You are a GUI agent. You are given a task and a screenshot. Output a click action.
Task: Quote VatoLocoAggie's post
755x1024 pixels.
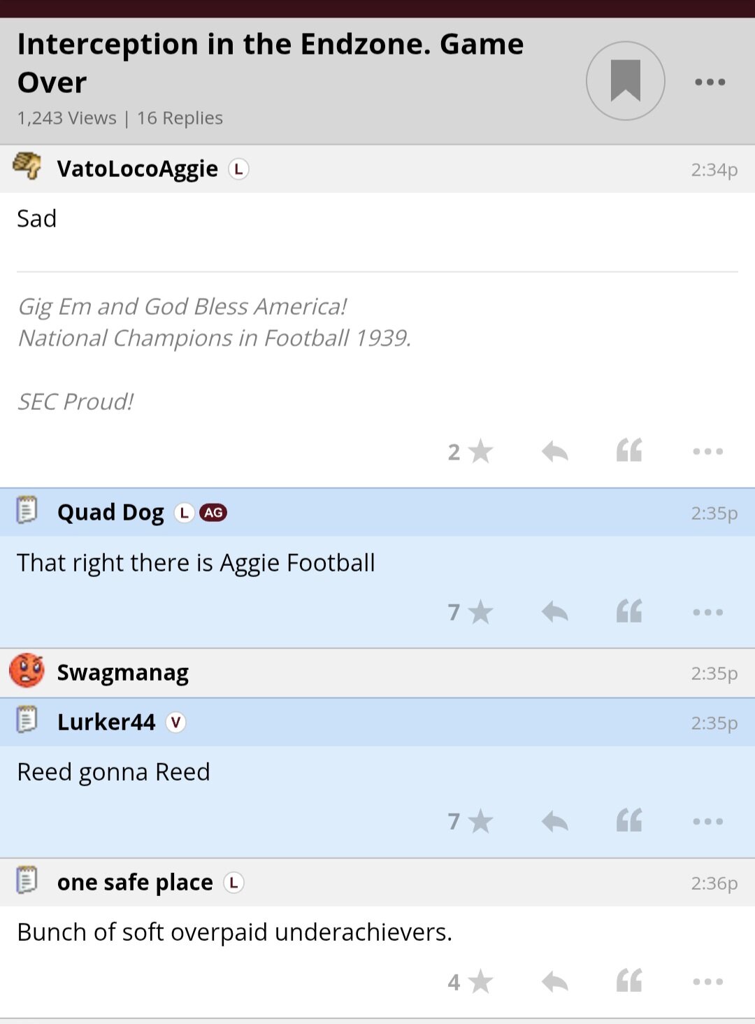tap(629, 451)
